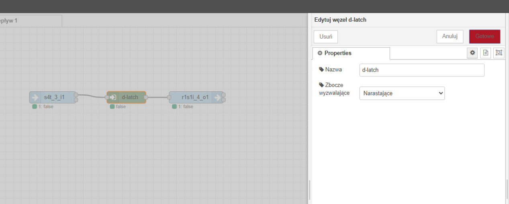Click input icon on d-latch node
Viewport: 509px width, 204px height.
coord(113,97)
